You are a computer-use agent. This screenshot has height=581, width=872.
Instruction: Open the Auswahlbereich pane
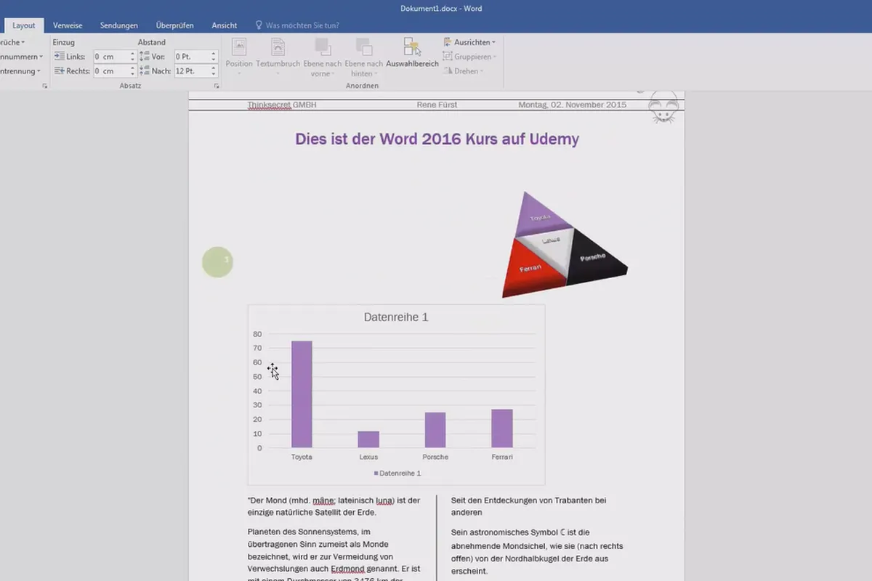[412, 53]
